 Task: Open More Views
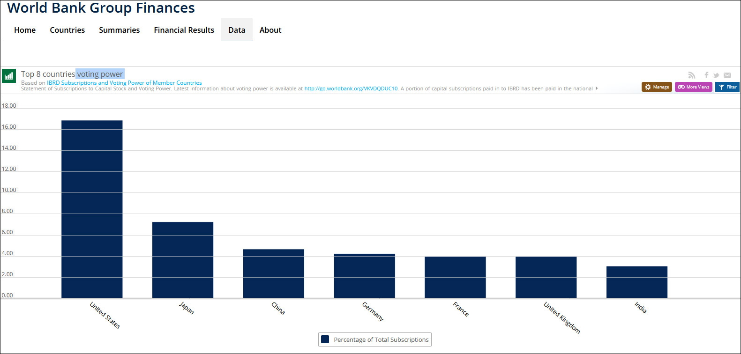click(694, 87)
